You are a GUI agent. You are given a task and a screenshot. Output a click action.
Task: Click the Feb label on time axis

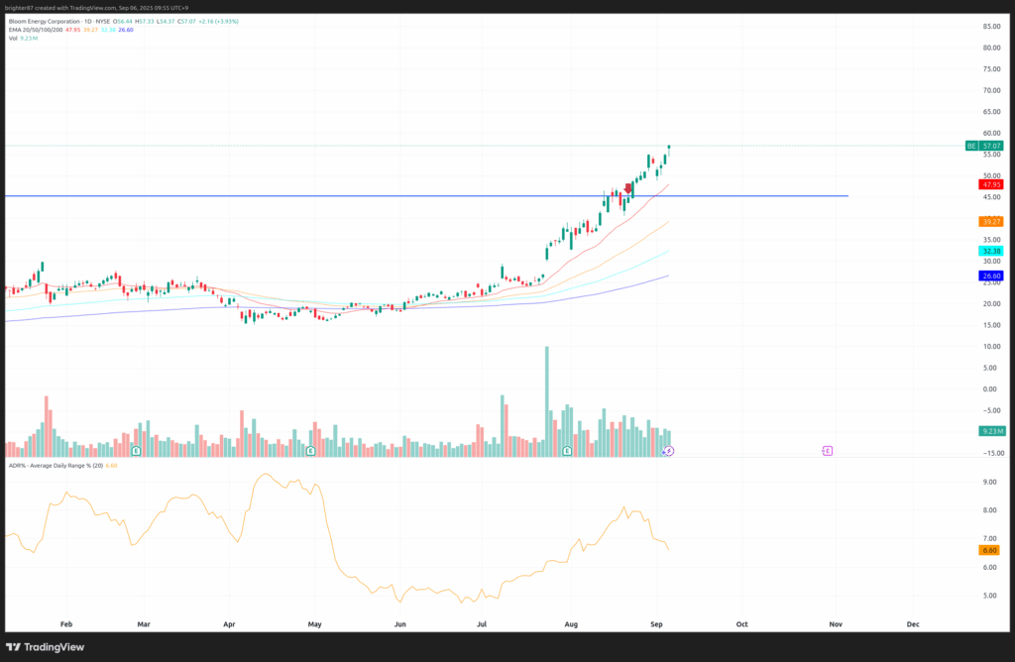(66, 624)
